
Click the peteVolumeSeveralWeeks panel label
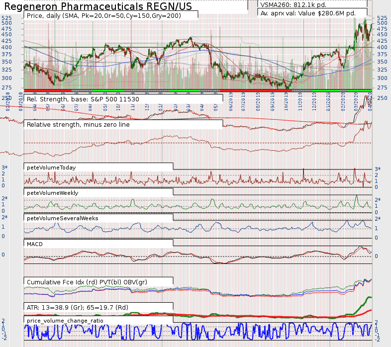click(x=62, y=218)
